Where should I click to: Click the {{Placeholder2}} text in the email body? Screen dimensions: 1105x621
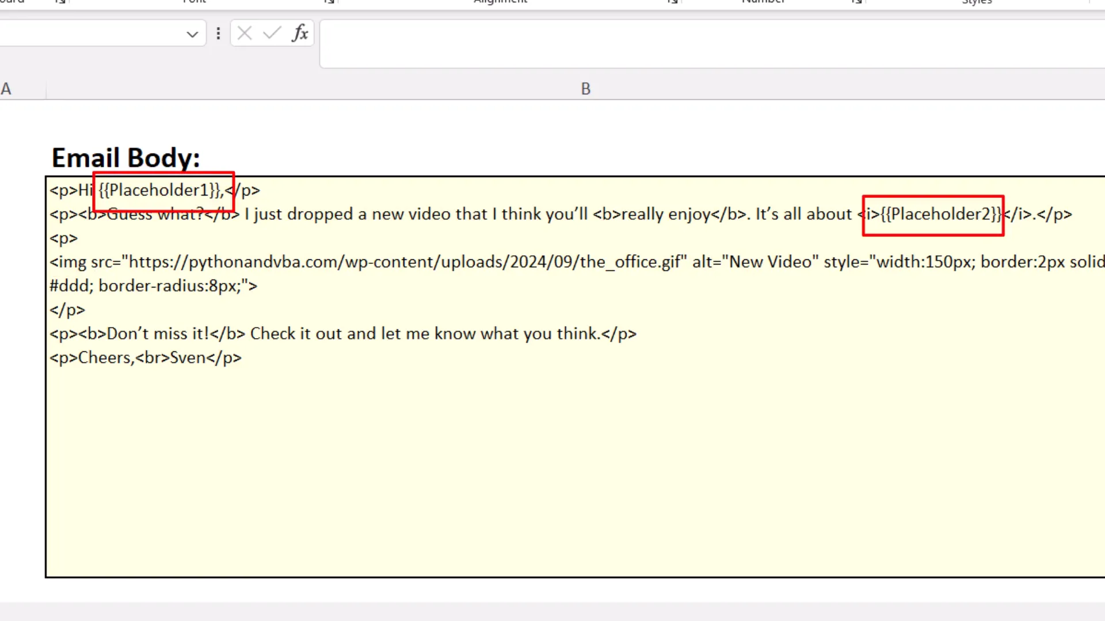point(940,214)
